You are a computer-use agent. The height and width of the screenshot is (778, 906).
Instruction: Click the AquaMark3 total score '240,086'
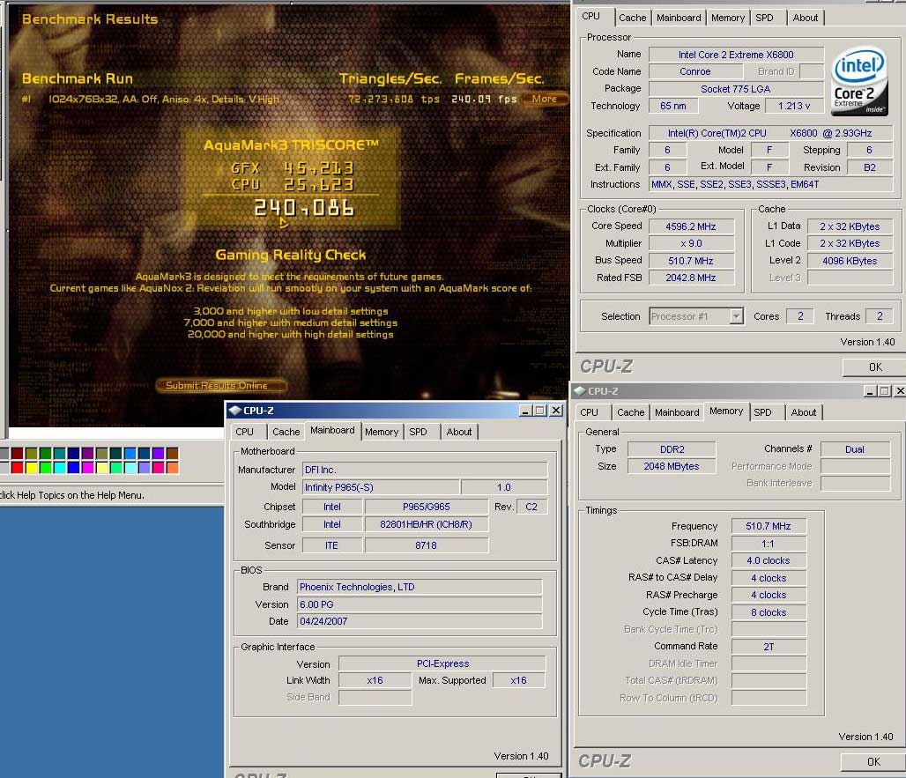tap(304, 208)
